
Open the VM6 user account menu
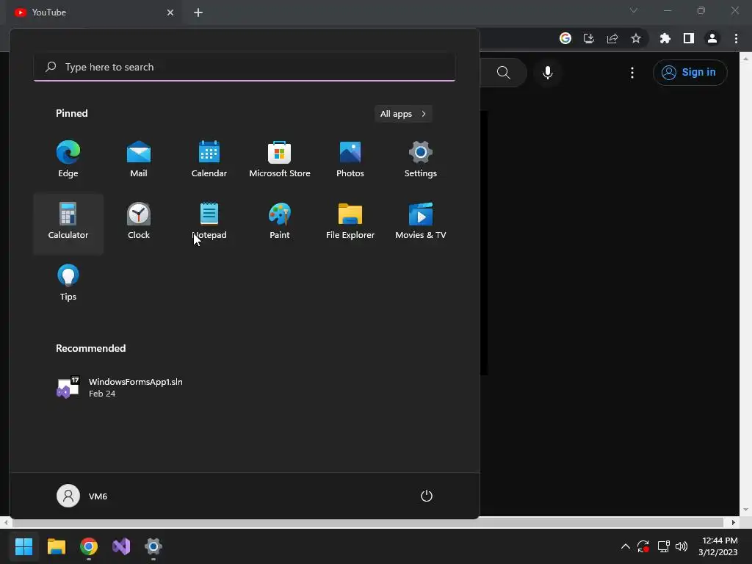point(82,496)
